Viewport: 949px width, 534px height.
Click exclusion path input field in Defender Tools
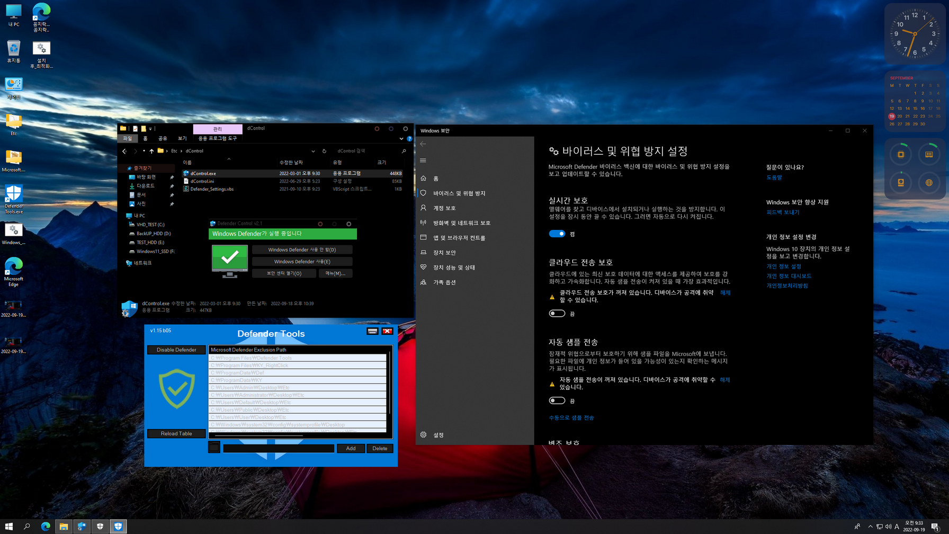point(279,448)
